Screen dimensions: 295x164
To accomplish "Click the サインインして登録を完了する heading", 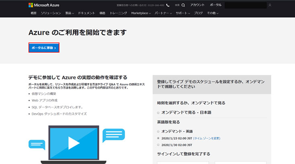I will point(184,154).
